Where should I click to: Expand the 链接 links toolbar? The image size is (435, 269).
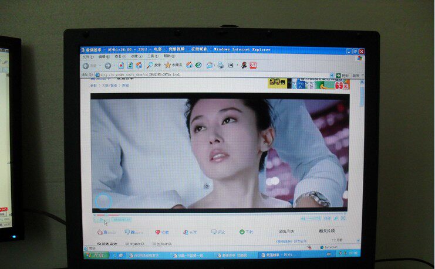(357, 76)
